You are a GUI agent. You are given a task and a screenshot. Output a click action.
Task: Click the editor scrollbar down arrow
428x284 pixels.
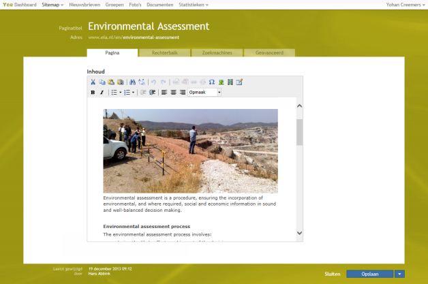click(x=299, y=233)
